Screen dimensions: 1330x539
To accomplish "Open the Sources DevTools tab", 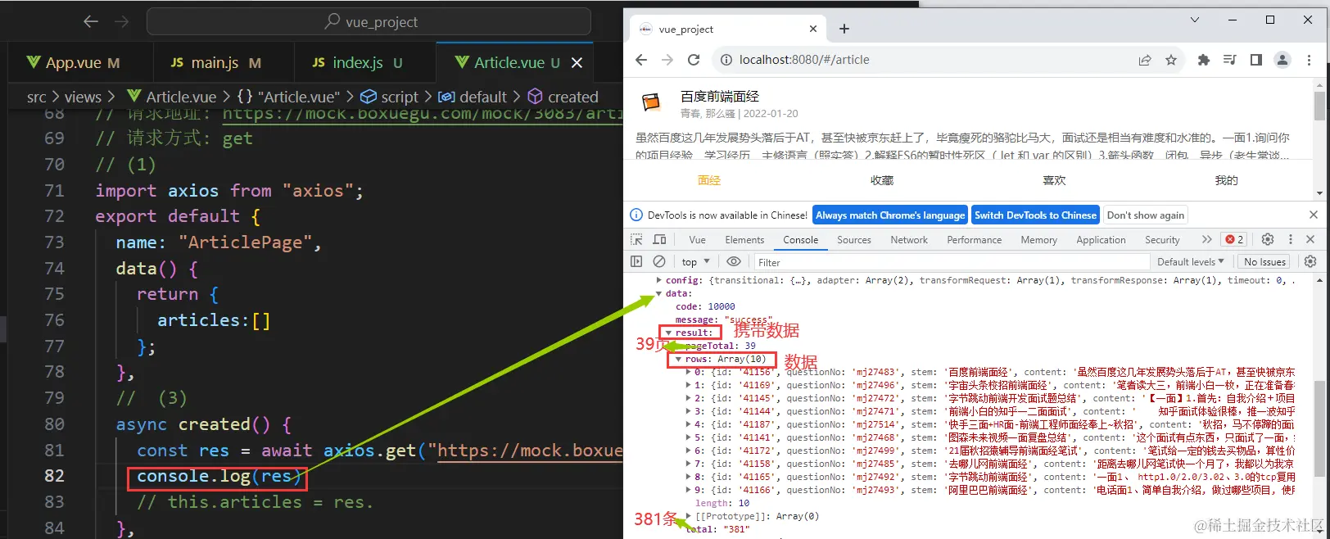I will 854,240.
